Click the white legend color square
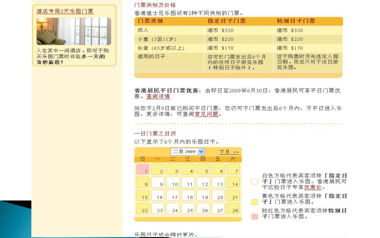The image size is (380, 238). (x=255, y=182)
